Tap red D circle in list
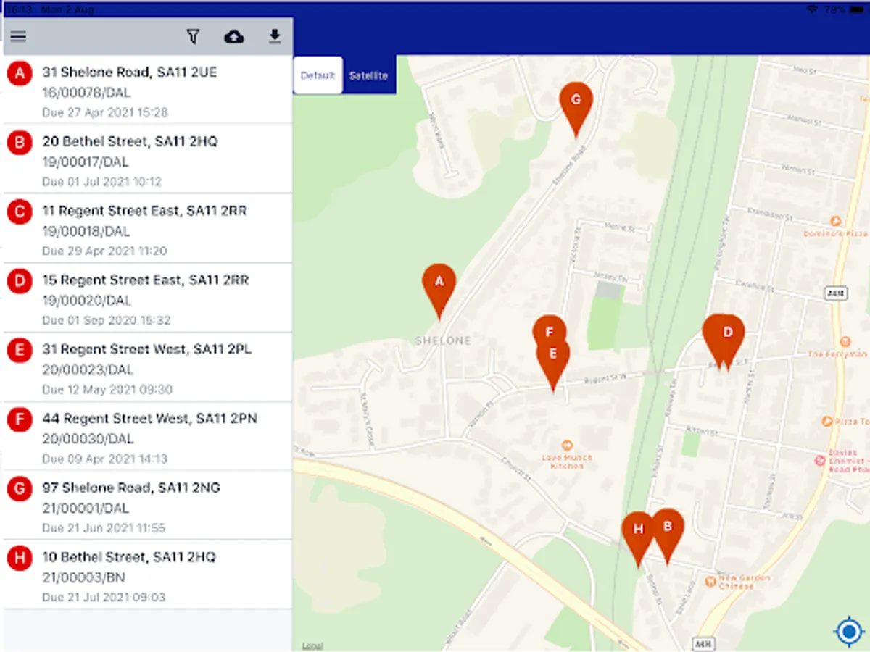This screenshot has height=652, width=870. [x=20, y=281]
